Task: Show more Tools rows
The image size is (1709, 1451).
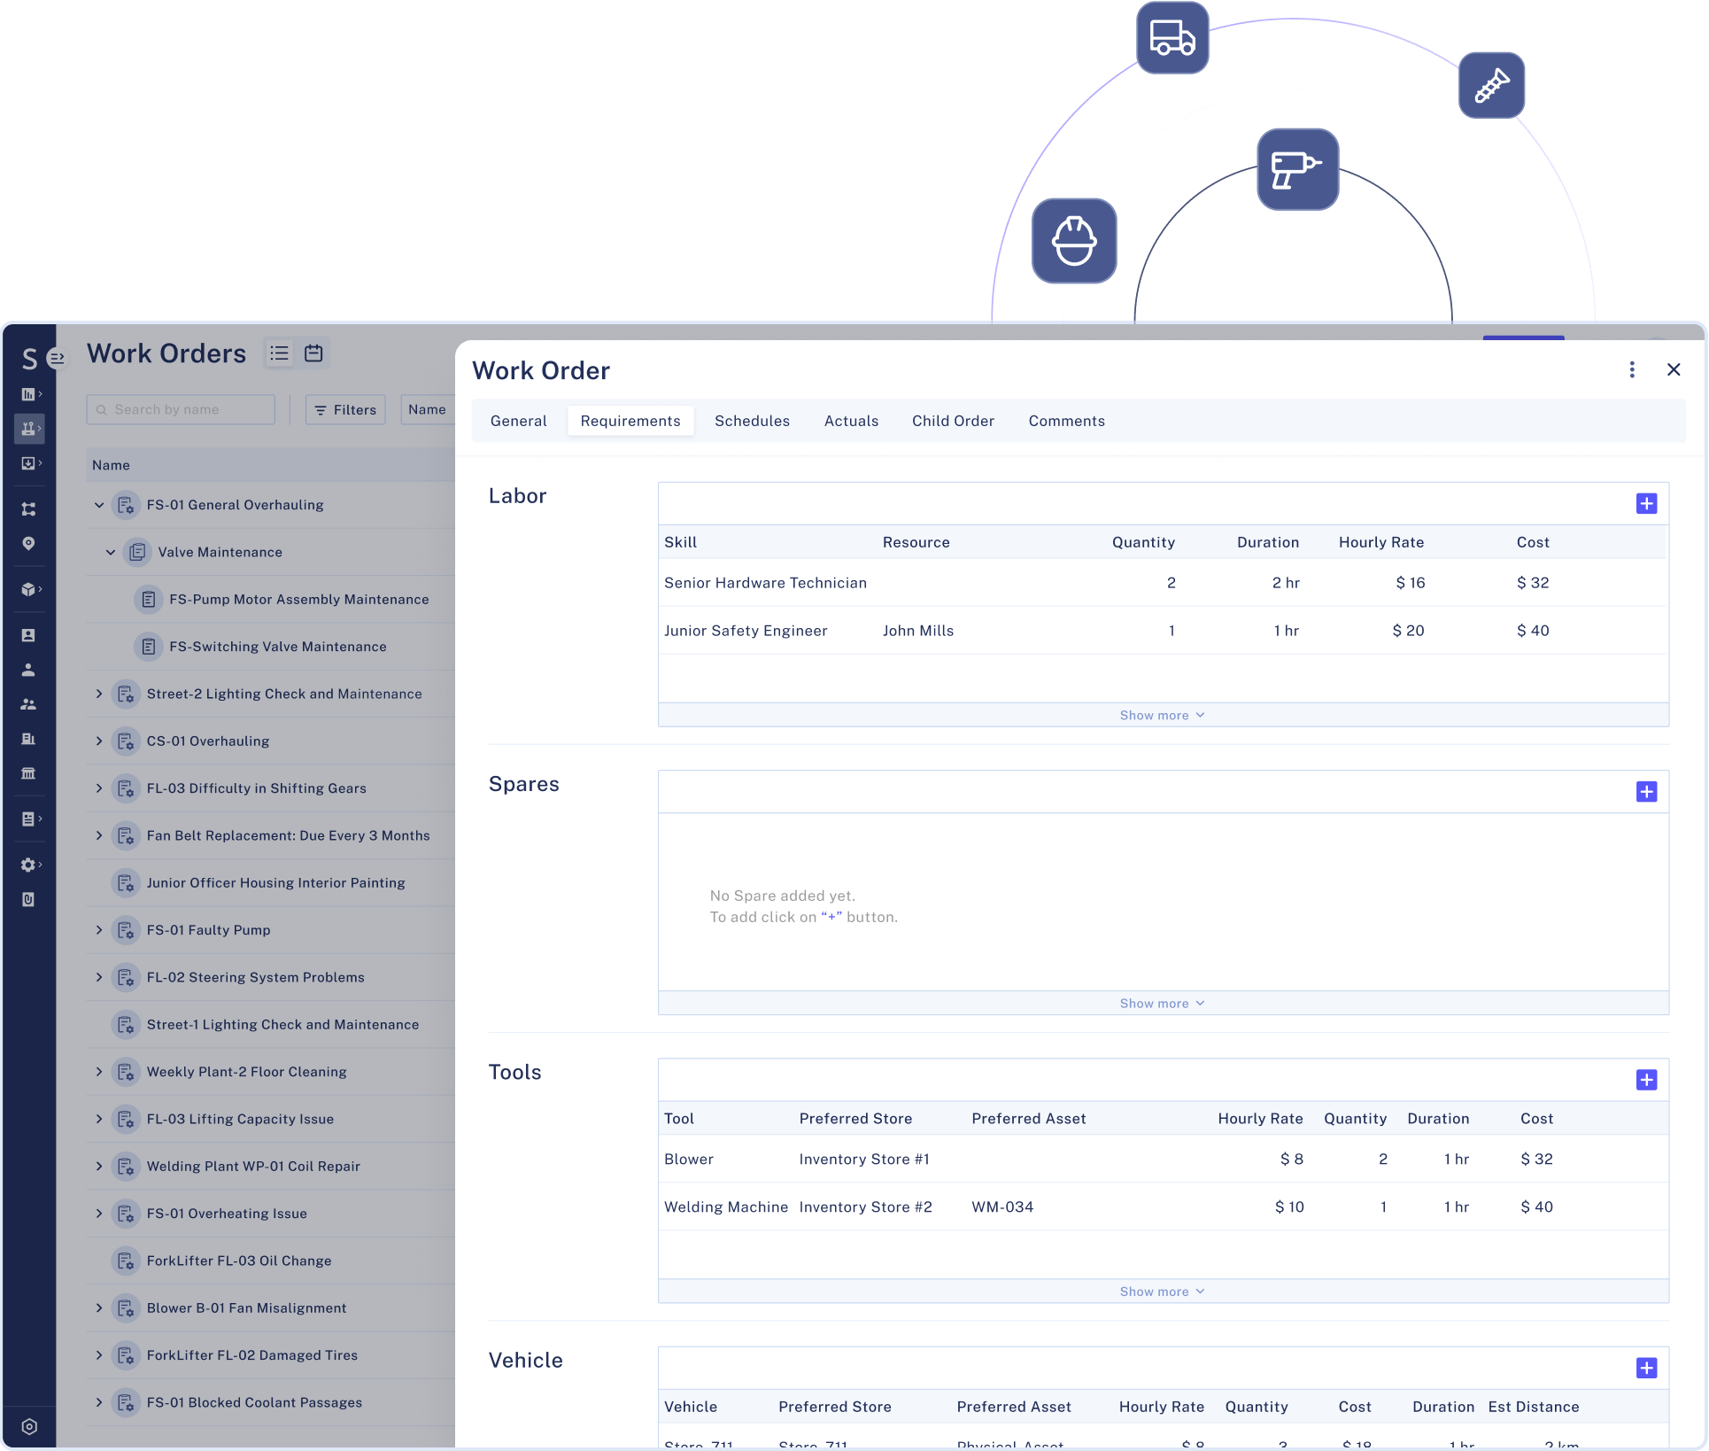Action: 1162,1292
